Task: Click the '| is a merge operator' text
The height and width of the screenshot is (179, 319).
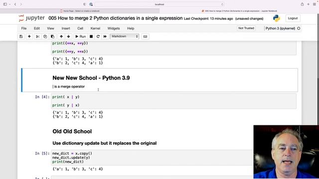Action: coord(69,87)
